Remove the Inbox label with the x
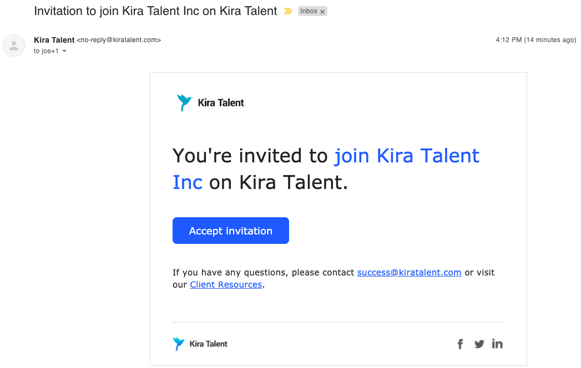Viewport: 581px width, 368px height. tap(322, 12)
